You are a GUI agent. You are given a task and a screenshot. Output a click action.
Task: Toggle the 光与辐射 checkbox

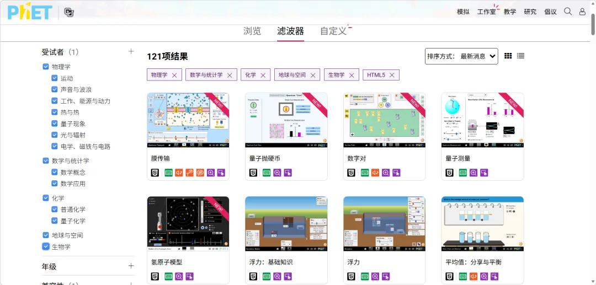tap(54, 135)
